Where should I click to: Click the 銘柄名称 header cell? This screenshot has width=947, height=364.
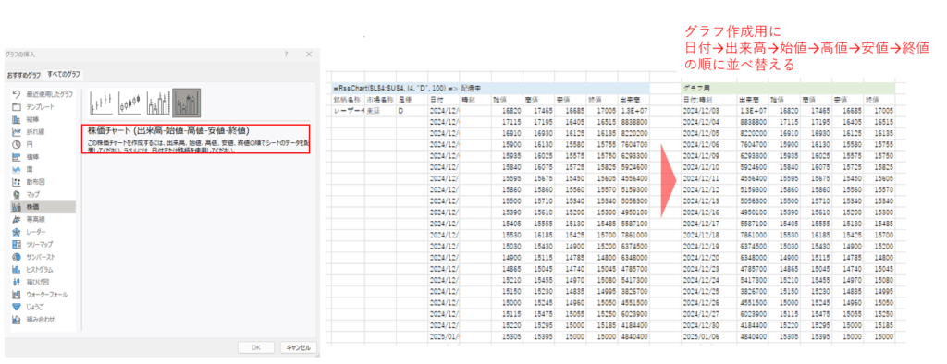[348, 100]
